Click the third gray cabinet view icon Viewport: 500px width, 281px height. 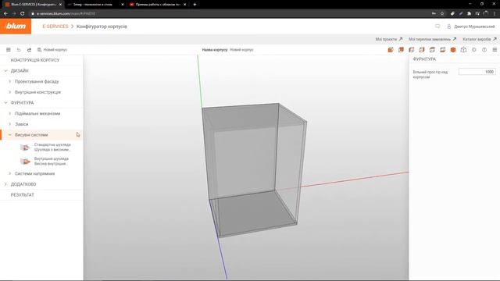(412, 50)
